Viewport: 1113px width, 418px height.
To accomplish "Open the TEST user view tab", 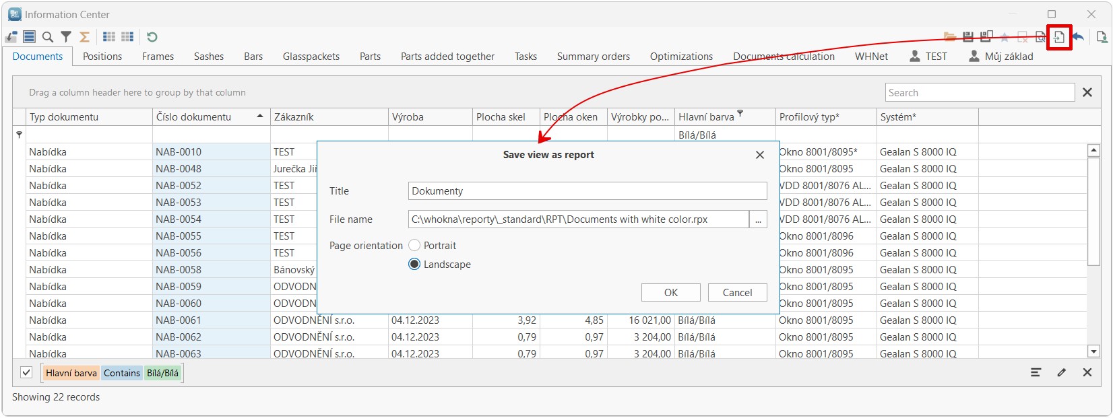I will pyautogui.click(x=928, y=57).
